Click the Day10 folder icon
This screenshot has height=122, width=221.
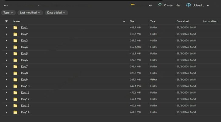click(x=15, y=86)
